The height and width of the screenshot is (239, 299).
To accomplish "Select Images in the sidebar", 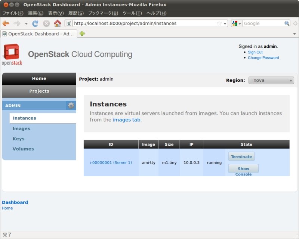I will coord(21,128).
